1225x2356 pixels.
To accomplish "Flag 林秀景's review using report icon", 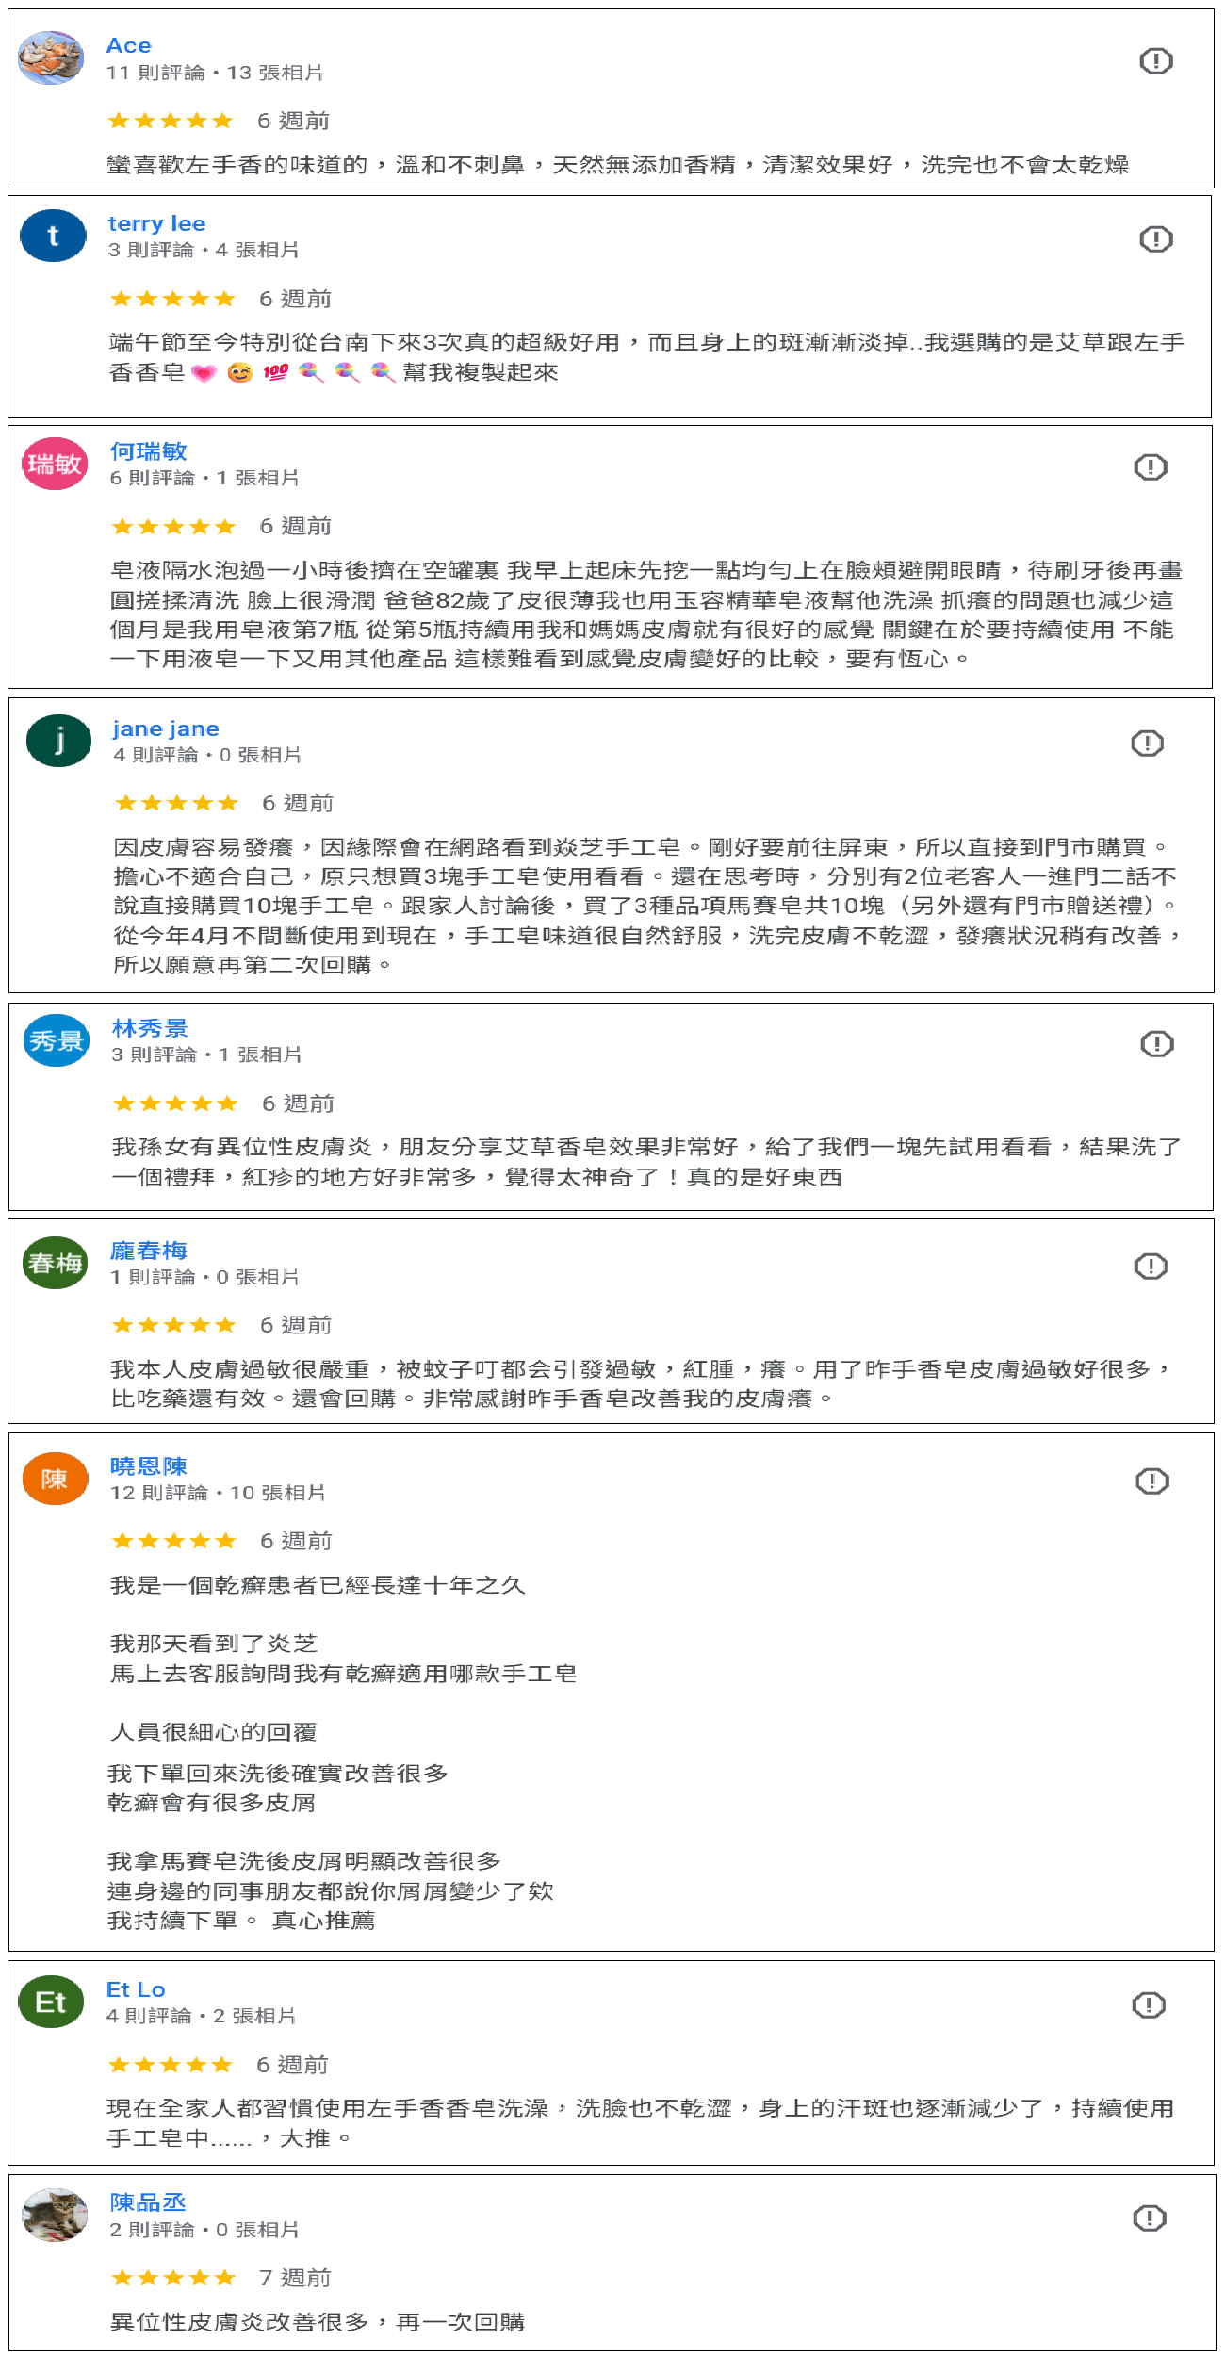I will pyautogui.click(x=1156, y=1043).
